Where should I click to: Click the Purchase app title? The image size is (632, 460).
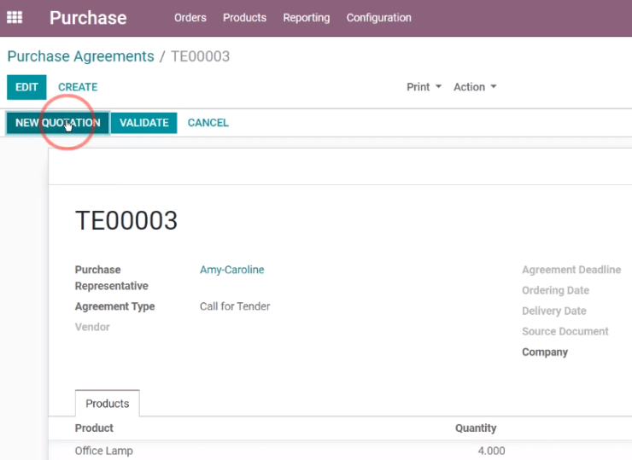click(x=88, y=18)
